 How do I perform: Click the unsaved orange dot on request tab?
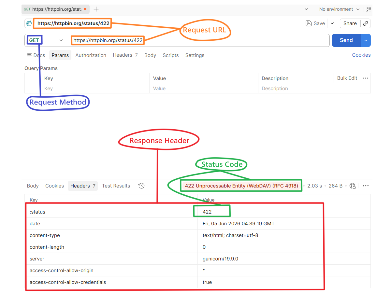[85, 9]
